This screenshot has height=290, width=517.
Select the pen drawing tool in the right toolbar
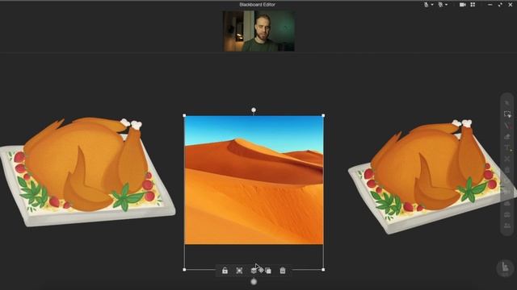tap(507, 126)
